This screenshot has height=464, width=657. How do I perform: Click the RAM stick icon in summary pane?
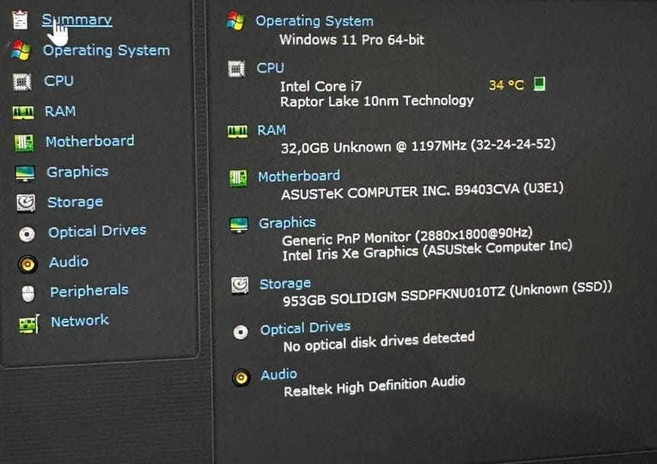(238, 131)
